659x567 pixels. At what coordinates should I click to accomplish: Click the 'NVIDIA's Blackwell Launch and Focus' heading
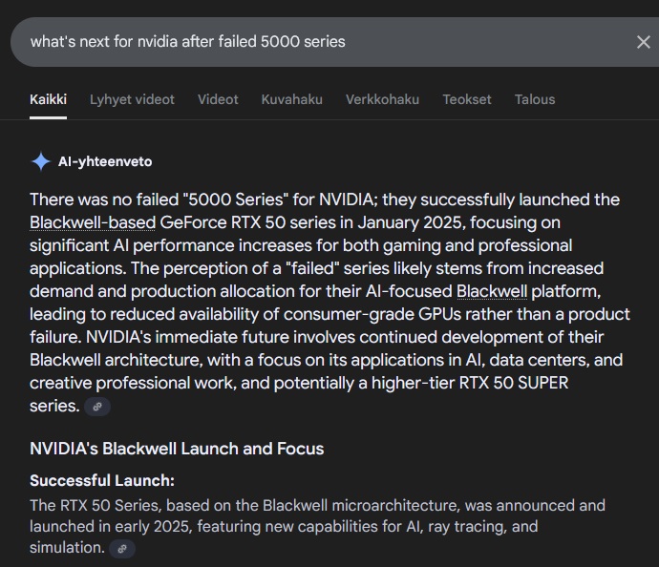tap(177, 449)
